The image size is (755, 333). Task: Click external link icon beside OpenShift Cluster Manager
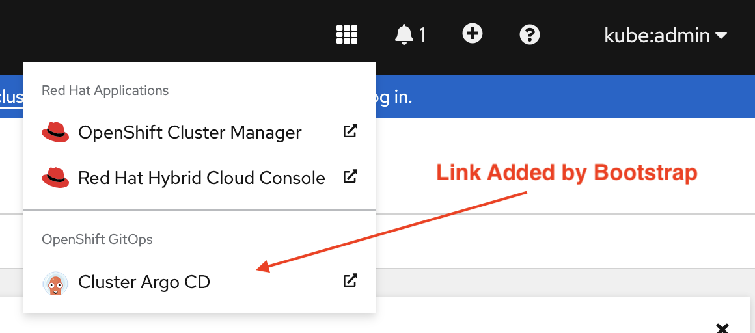pos(350,131)
